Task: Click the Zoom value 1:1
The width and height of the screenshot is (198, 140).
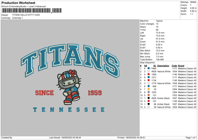Action: pos(191,14)
